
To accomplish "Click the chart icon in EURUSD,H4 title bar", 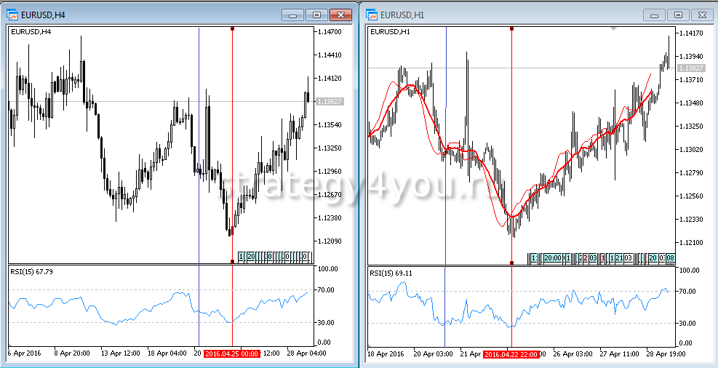I will 12,14.
